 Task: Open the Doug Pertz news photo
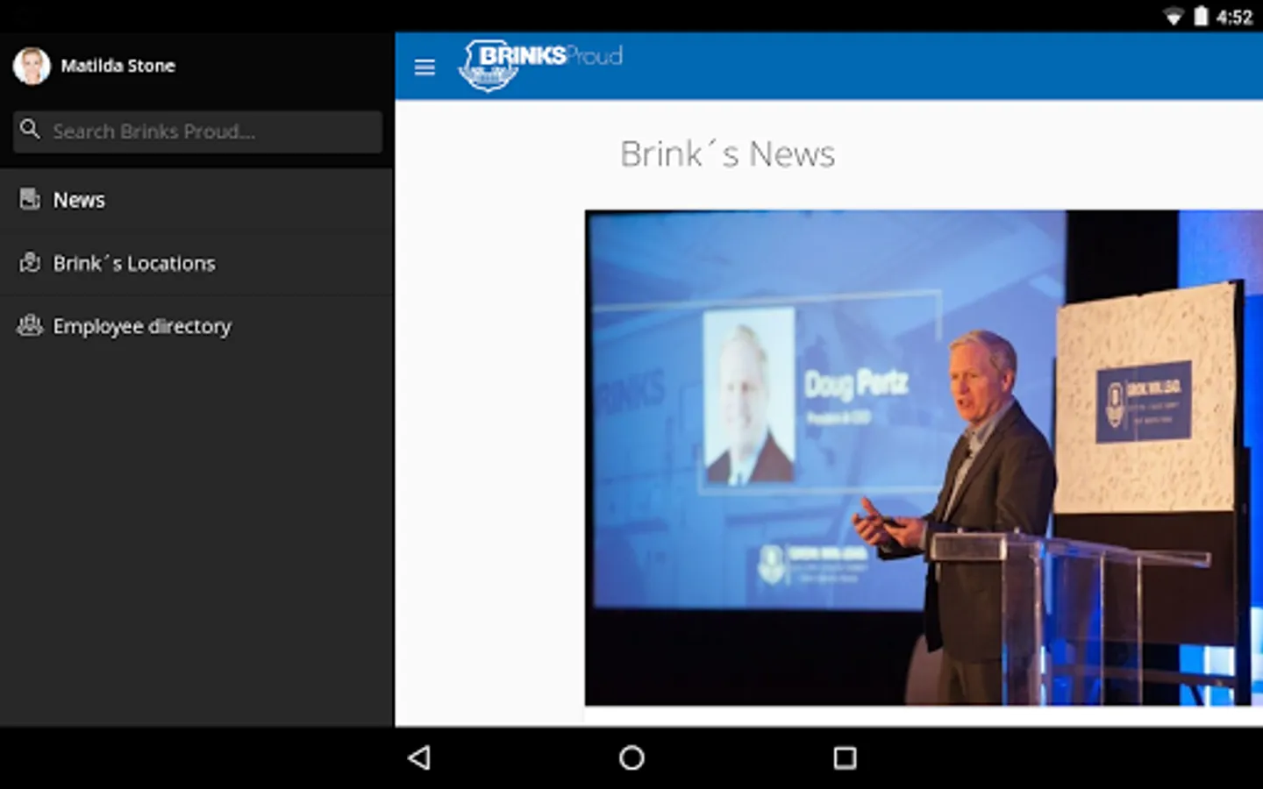point(924,457)
